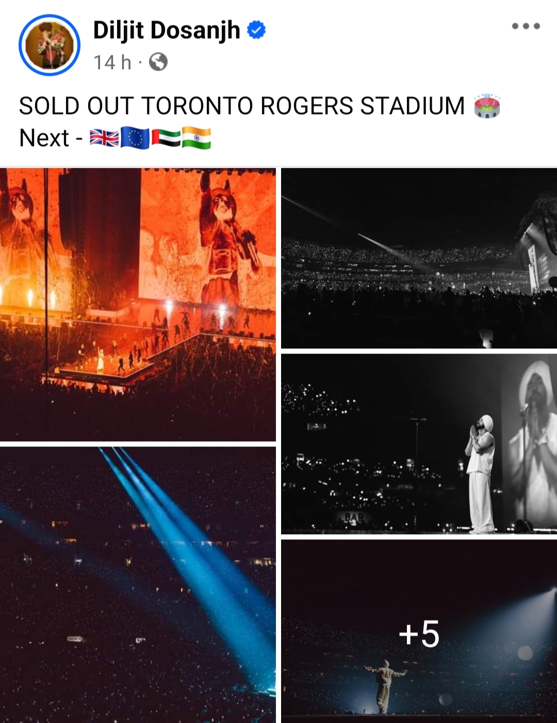Tap Diljit Dosanjh's profile picture
The image size is (557, 723).
pyautogui.click(x=50, y=45)
